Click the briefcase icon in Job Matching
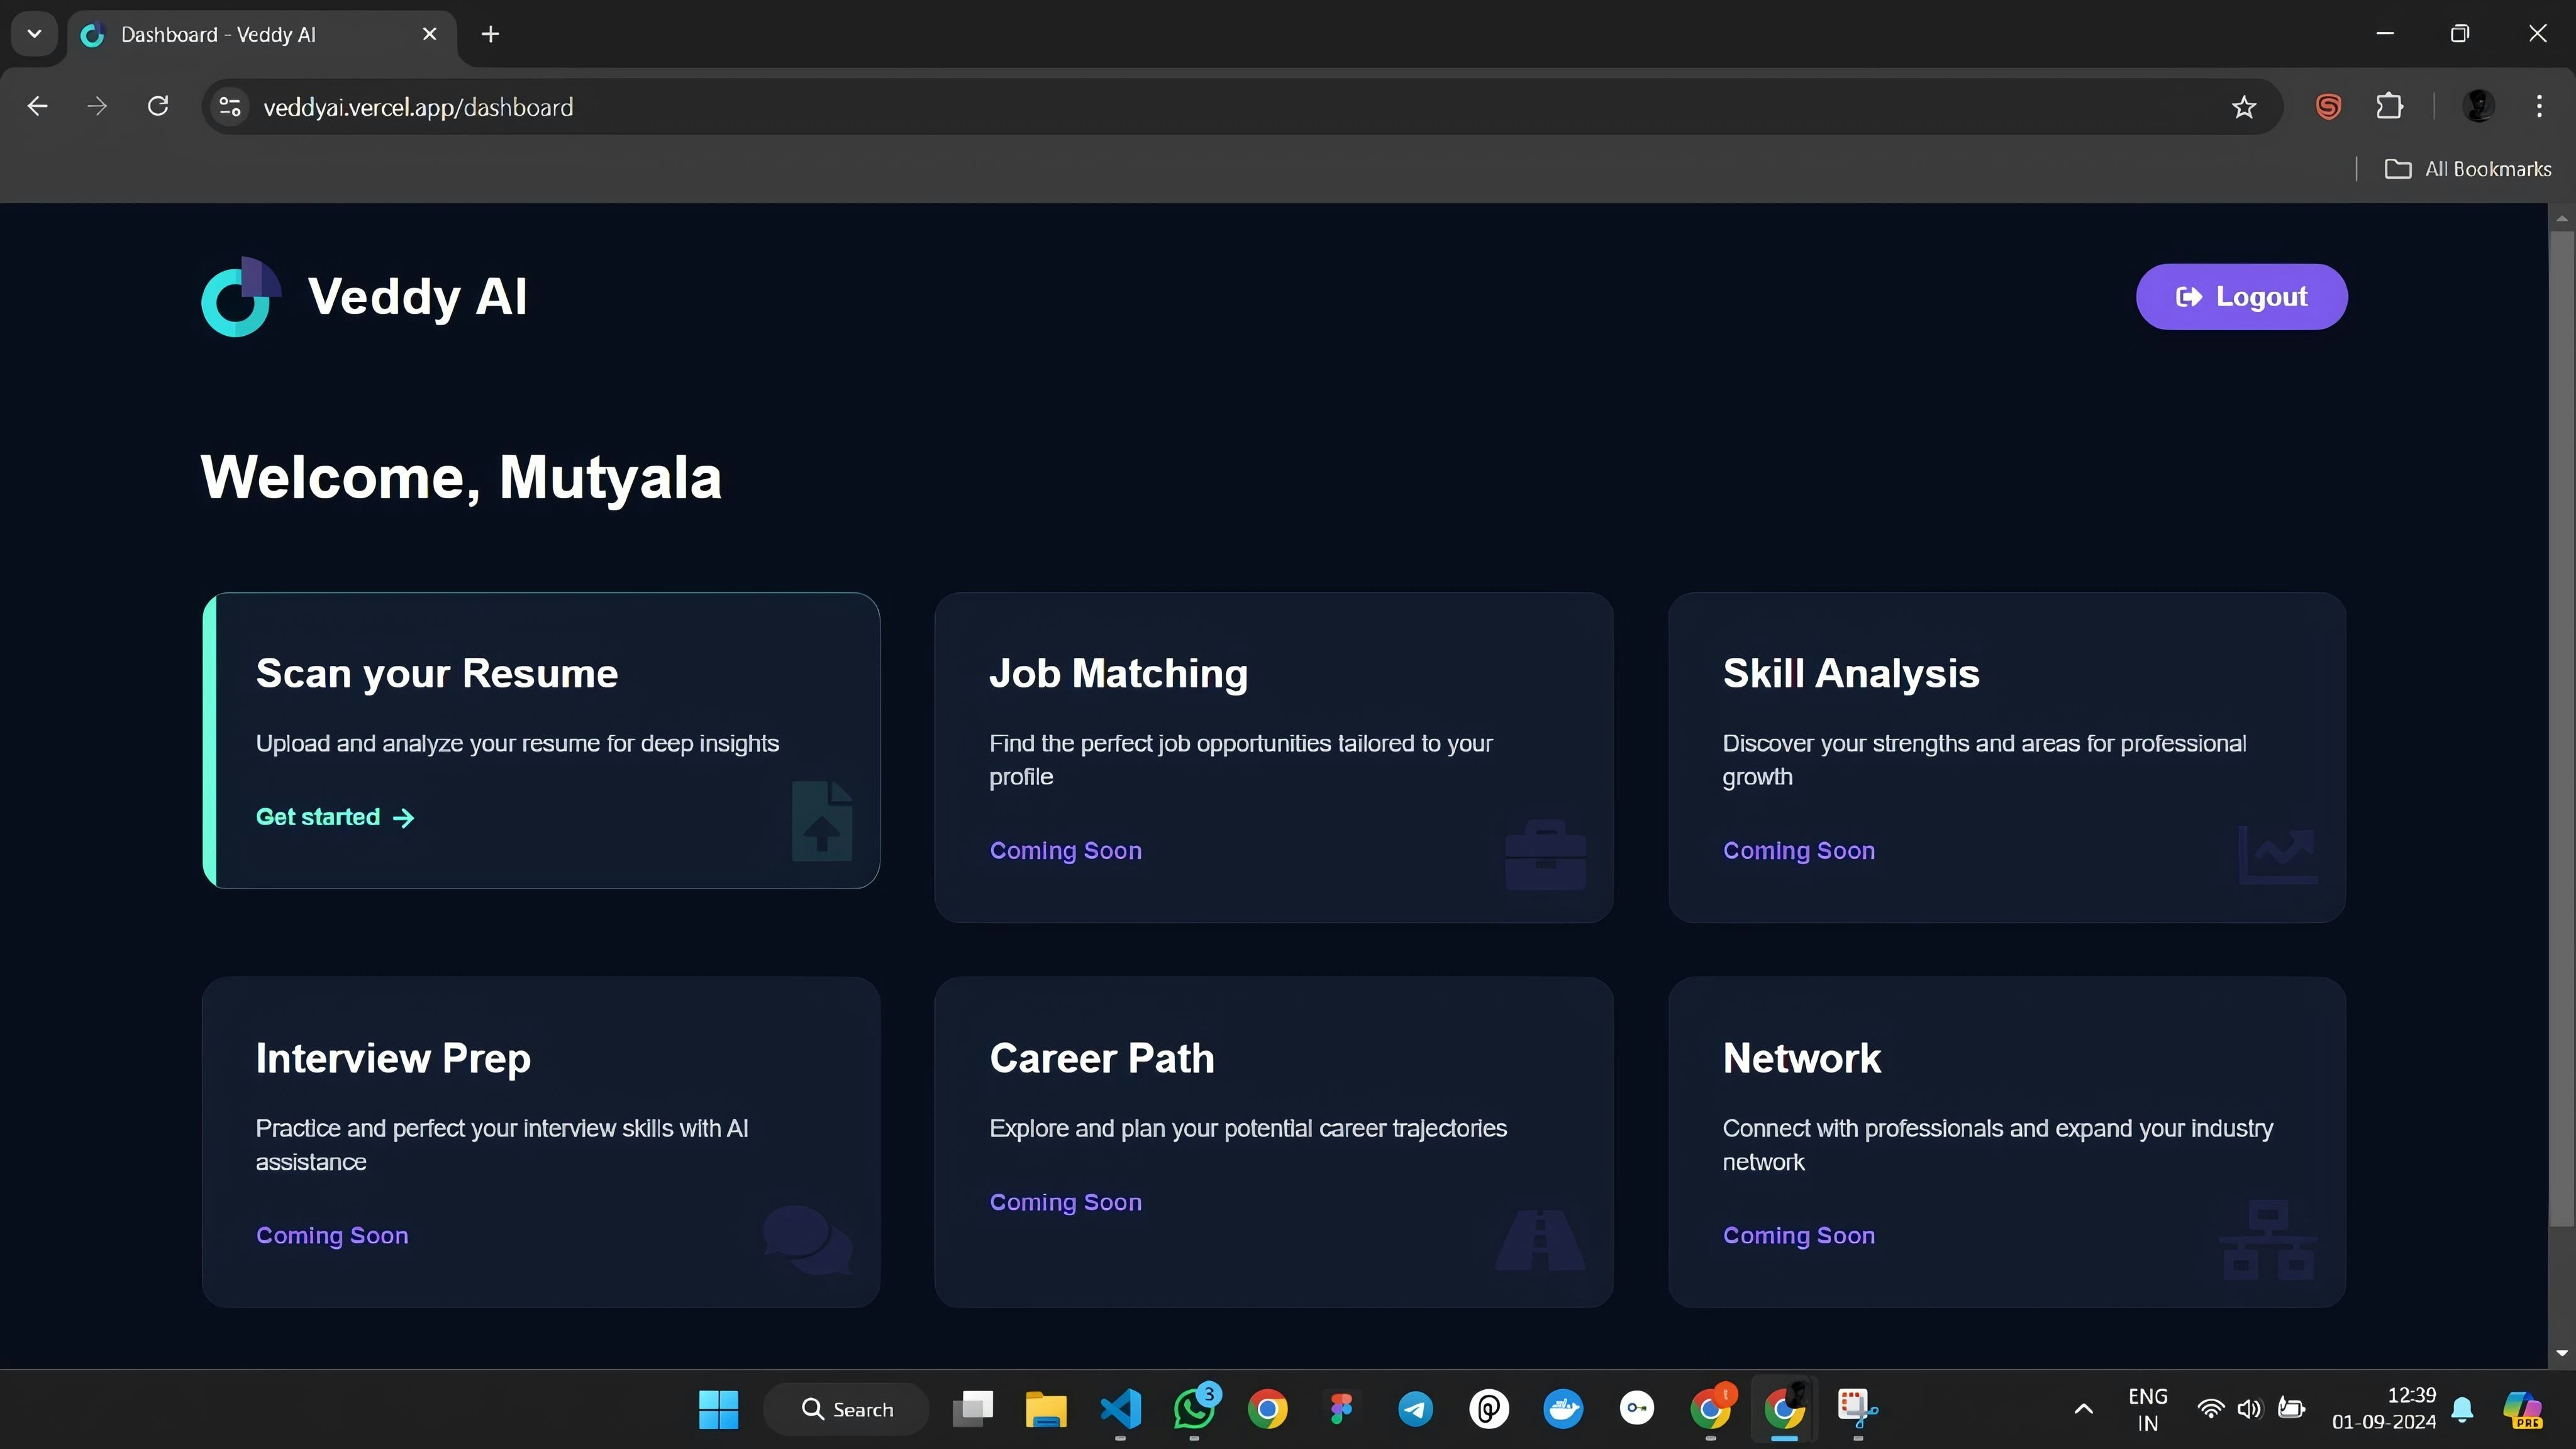Image resolution: width=2576 pixels, height=1449 pixels. click(1545, 855)
